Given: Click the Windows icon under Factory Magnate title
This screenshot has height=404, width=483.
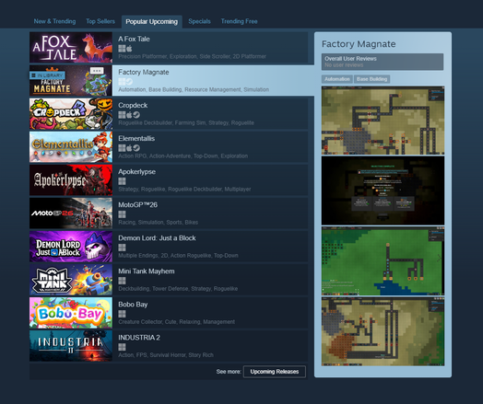Looking at the screenshot, I should [x=122, y=82].
